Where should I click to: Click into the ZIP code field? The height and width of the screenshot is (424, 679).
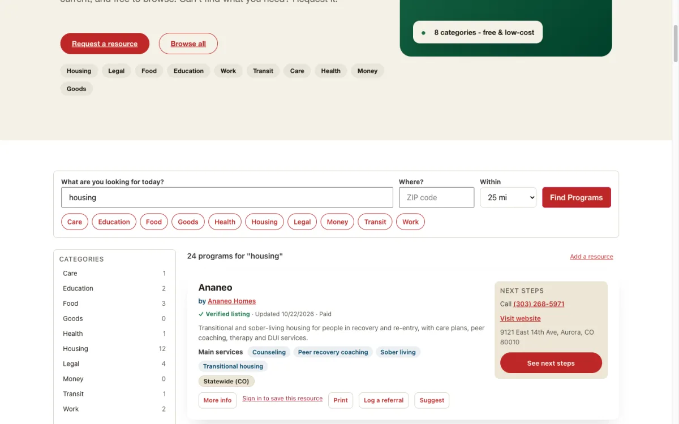tap(436, 197)
